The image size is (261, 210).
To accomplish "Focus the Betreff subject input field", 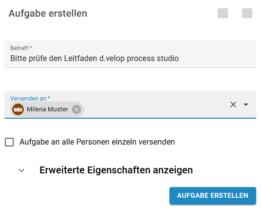I will point(130,54).
